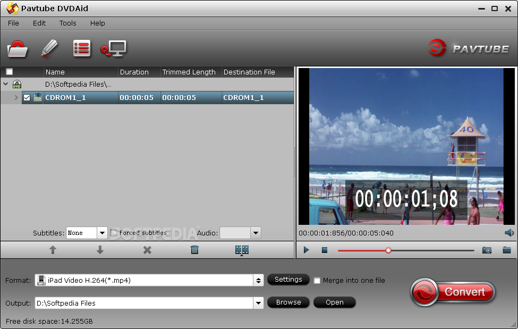Image resolution: width=518 pixels, height=329 pixels.
Task: Click the Pavtube DVDAid title bar icon
Action: (x=13, y=9)
